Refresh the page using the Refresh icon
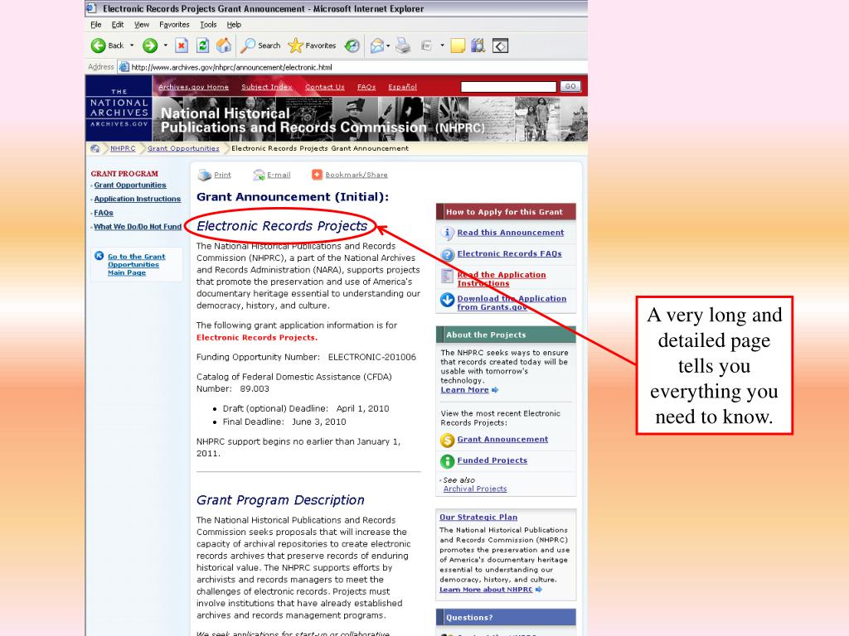The height and width of the screenshot is (636, 849). coord(202,46)
